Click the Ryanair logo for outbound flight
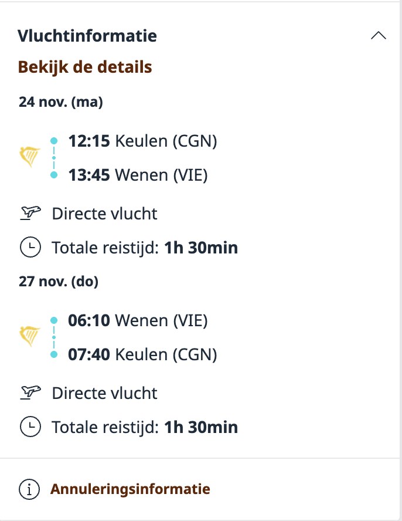Viewport: 402px width, 521px height. (30, 158)
